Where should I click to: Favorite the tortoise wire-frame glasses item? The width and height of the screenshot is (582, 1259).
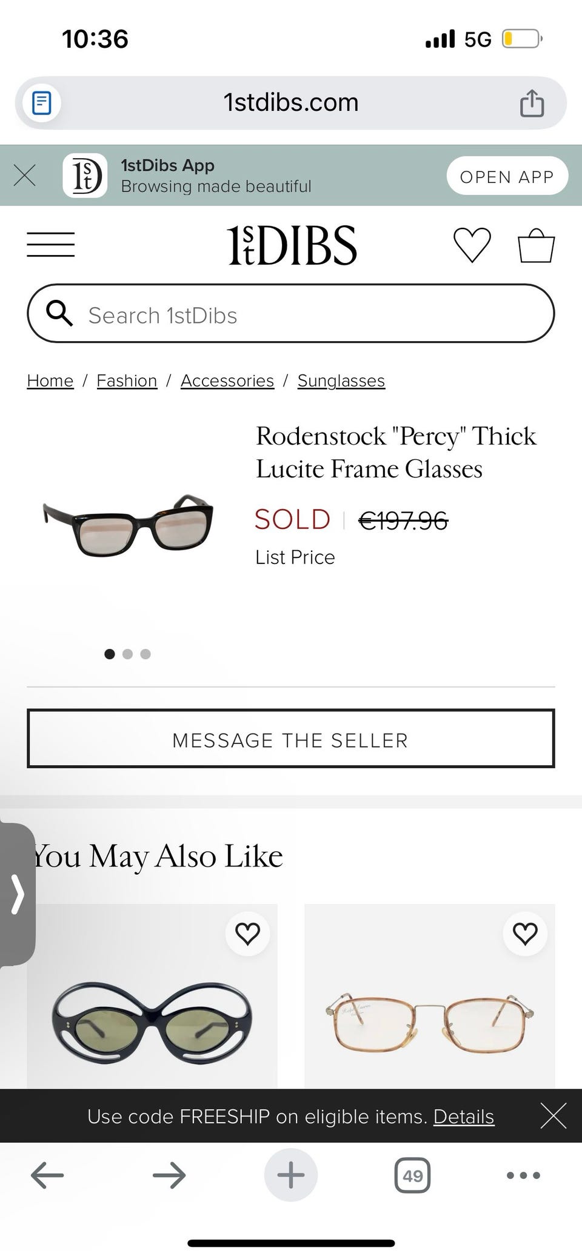[x=525, y=934]
